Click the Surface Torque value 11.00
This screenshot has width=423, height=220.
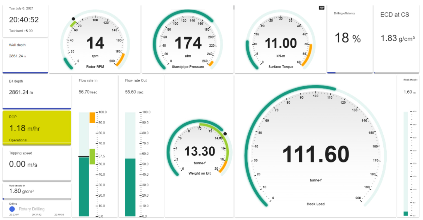(x=281, y=43)
